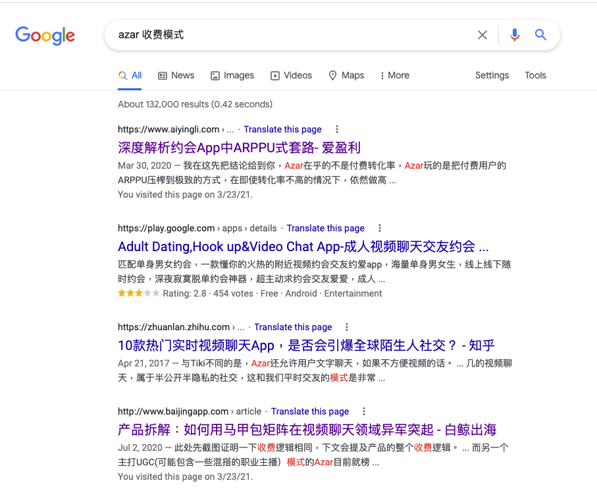Open the Settings menu
Screen dimensions: 597x491
coord(492,75)
